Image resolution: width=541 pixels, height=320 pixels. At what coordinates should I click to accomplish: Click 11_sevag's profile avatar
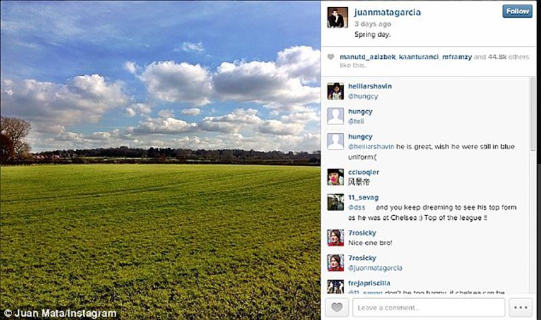(x=335, y=202)
